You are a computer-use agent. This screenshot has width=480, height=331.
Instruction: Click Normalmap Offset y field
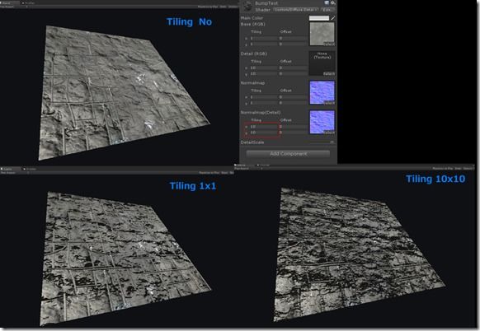pos(294,103)
